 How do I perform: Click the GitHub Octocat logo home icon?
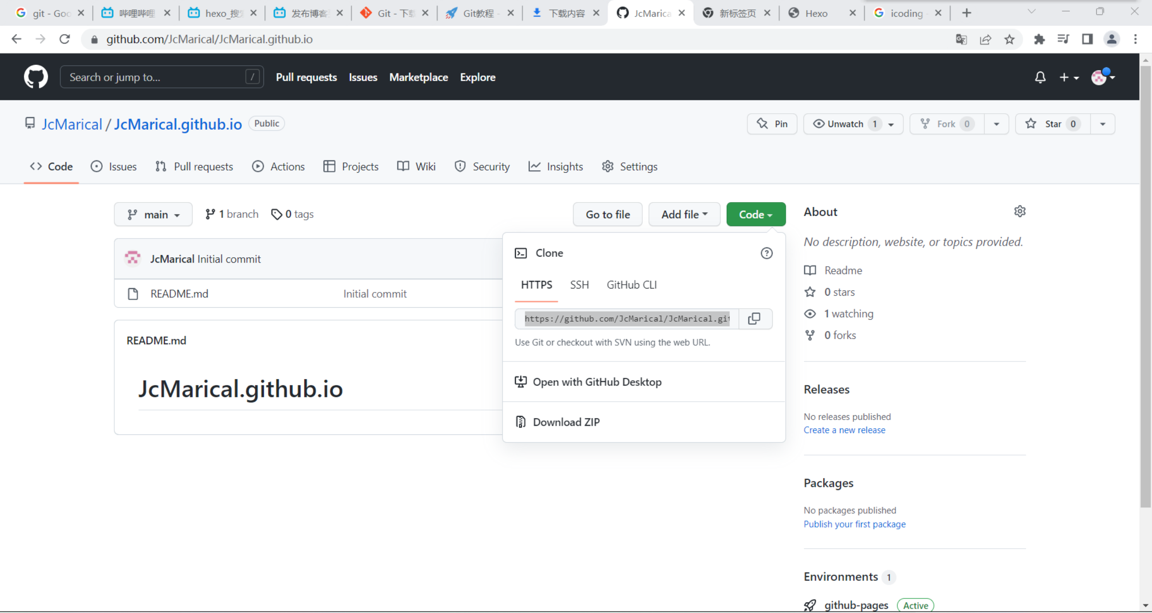tap(36, 77)
